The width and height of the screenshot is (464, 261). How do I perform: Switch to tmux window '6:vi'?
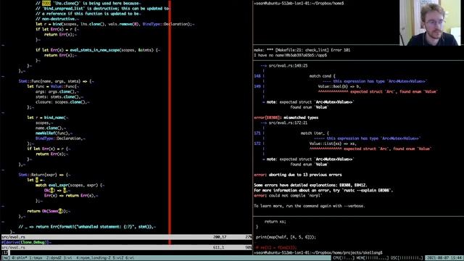point(129,258)
